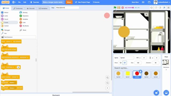Click Add Extension
The height and width of the screenshot is (96, 171).
point(18,37)
